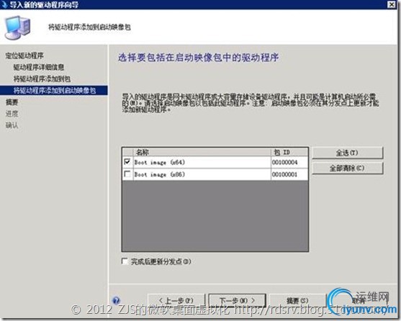This screenshot has height=321, width=401.
Task: Click the 名称 column header
Action: tap(202, 153)
